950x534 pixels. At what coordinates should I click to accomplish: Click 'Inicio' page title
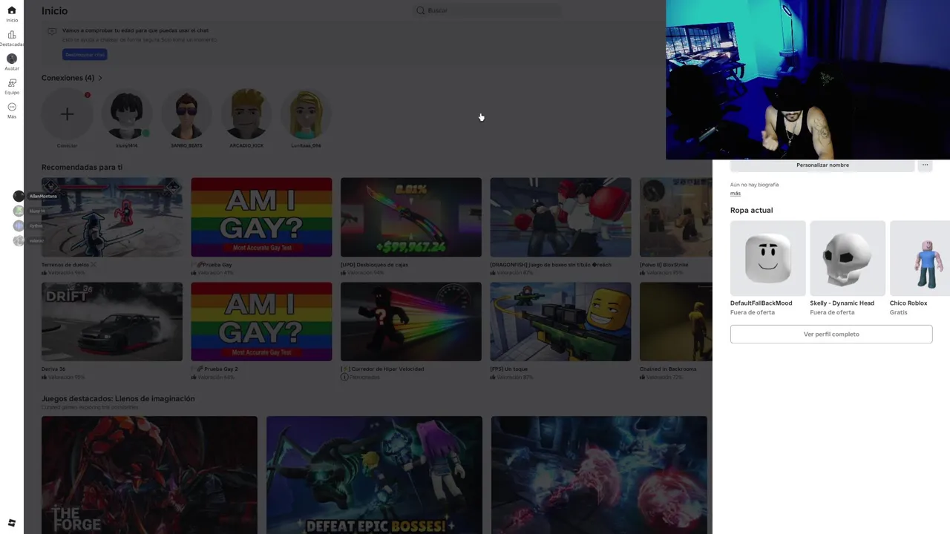(54, 10)
